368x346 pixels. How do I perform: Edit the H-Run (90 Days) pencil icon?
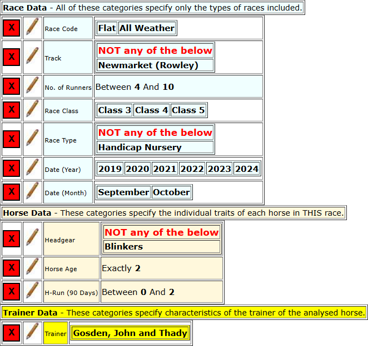(32, 292)
